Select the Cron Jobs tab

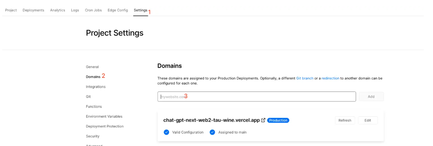[93, 10]
